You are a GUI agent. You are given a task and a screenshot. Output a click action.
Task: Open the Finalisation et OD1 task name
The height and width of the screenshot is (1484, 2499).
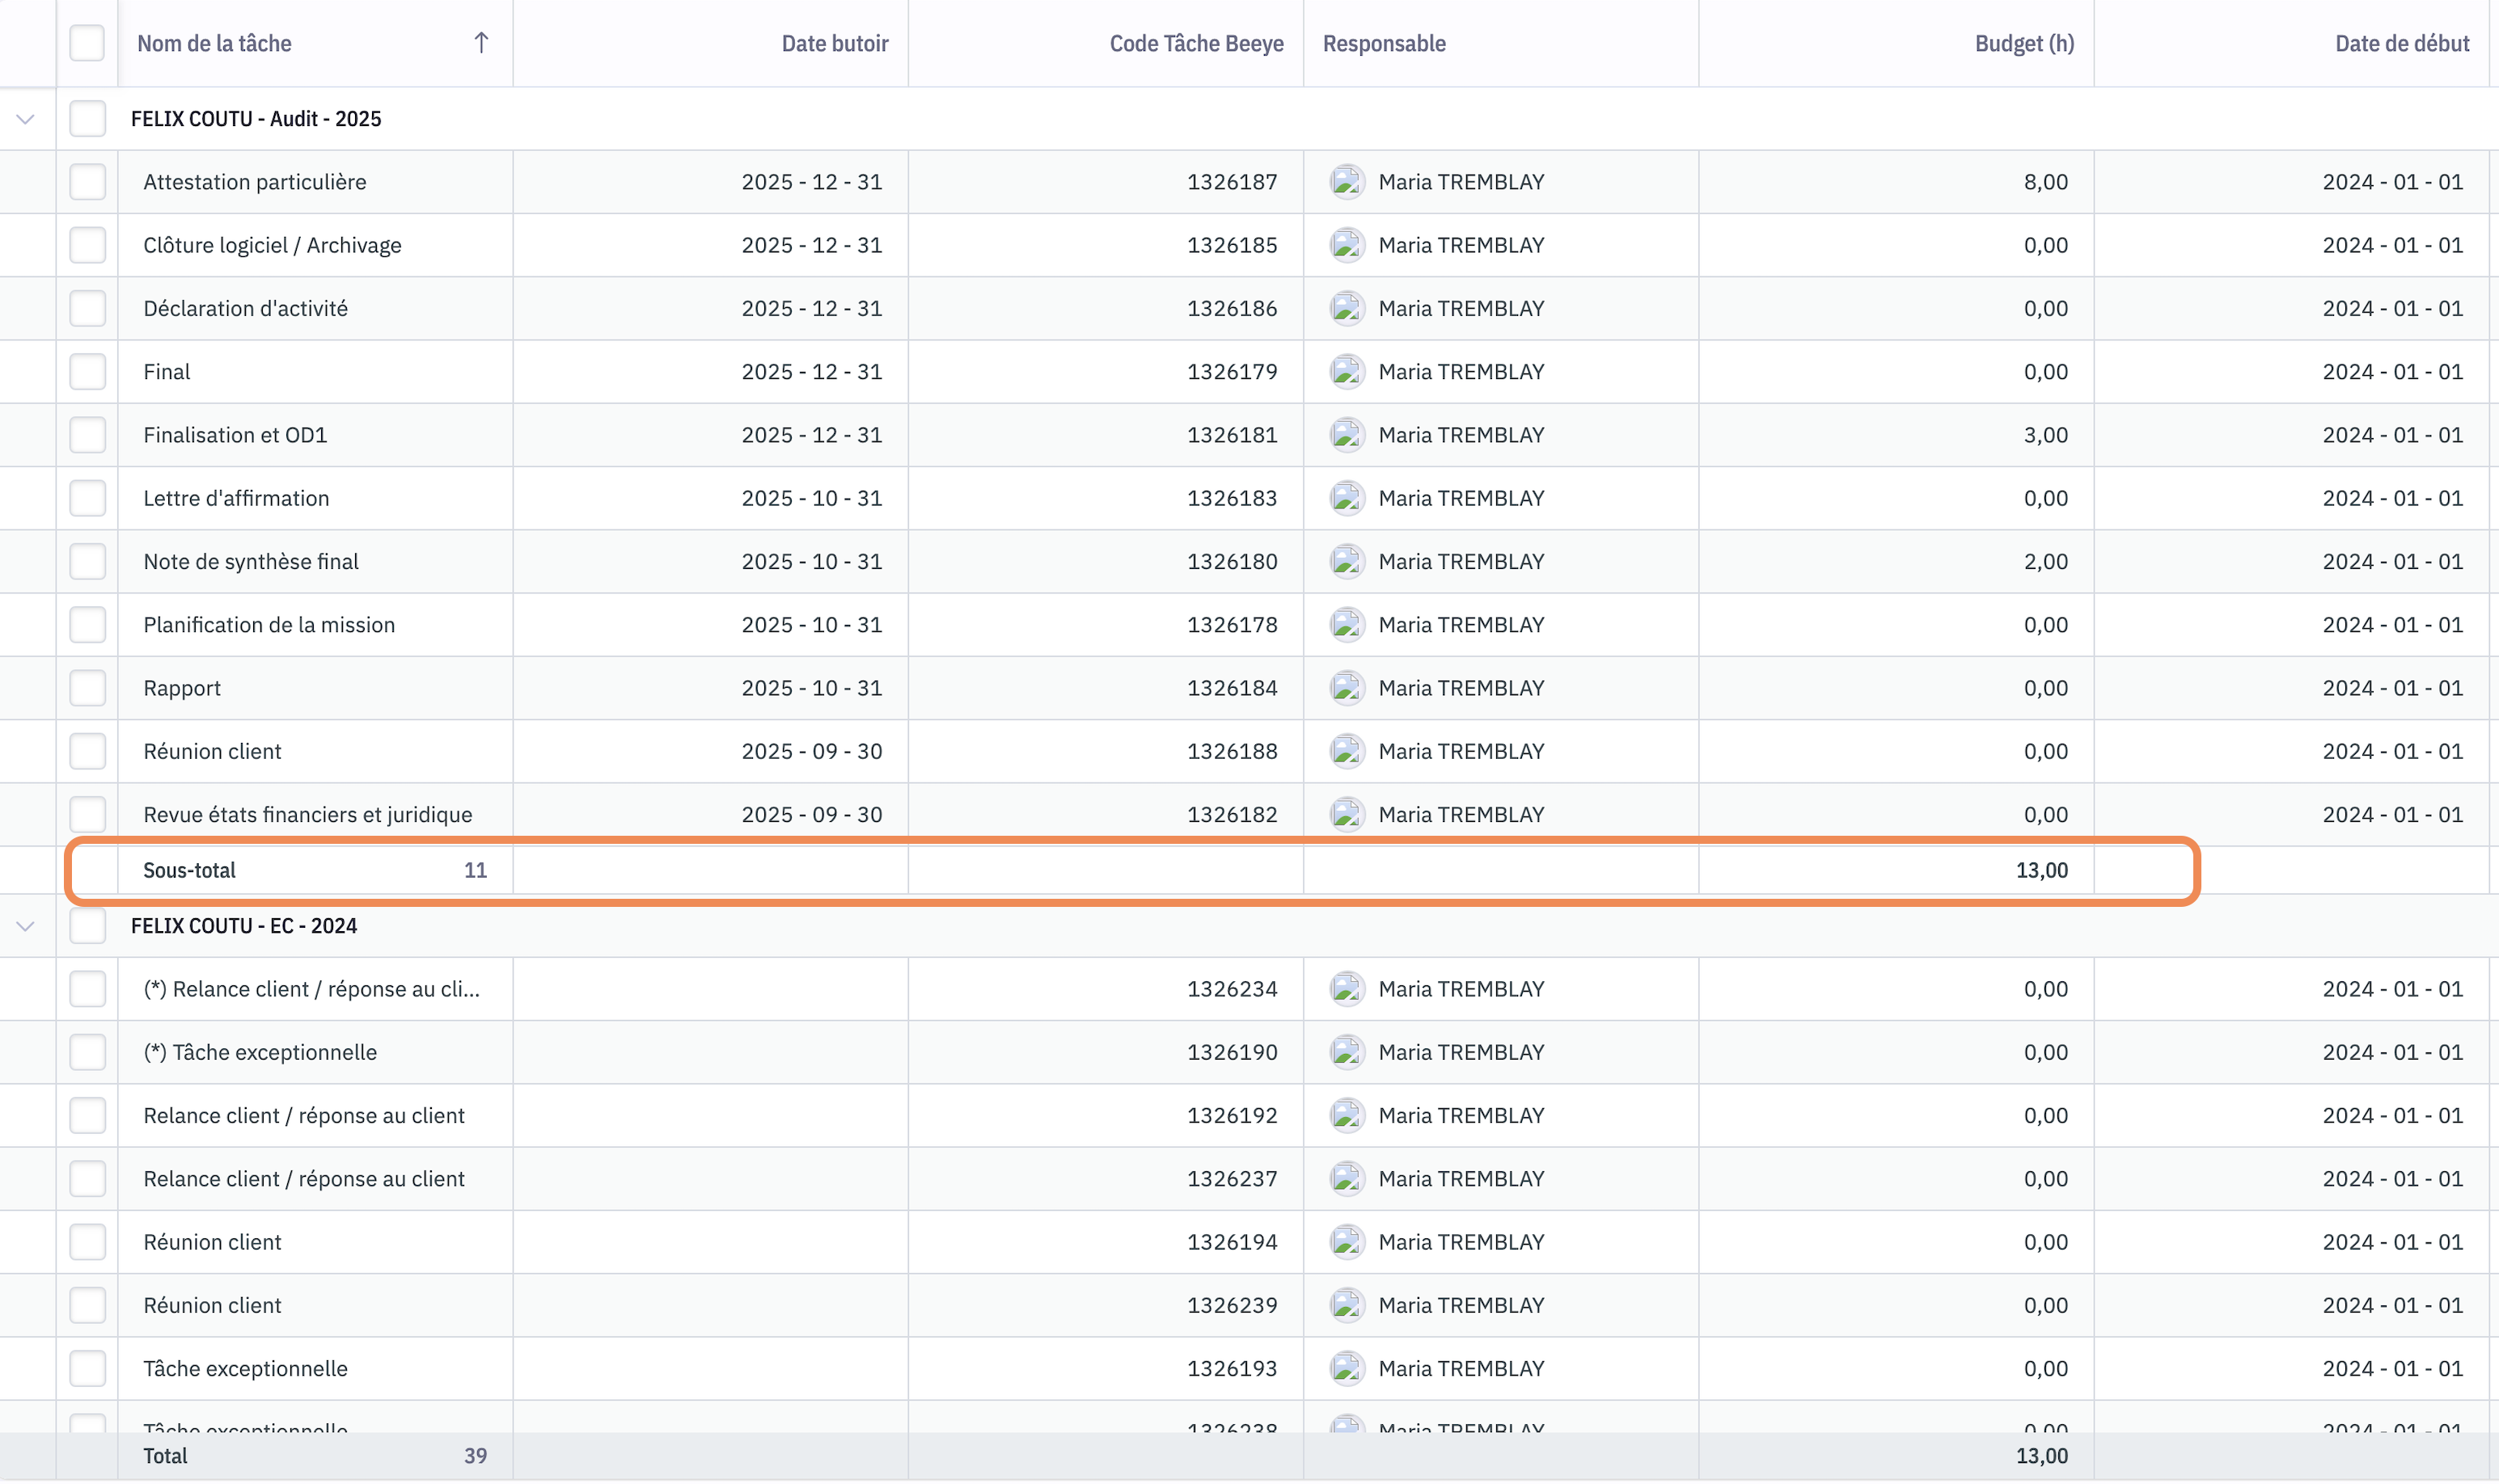click(235, 435)
